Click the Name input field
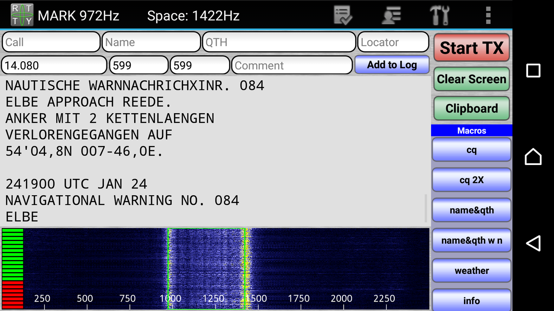Image resolution: width=554 pixels, height=311 pixels. tap(151, 42)
